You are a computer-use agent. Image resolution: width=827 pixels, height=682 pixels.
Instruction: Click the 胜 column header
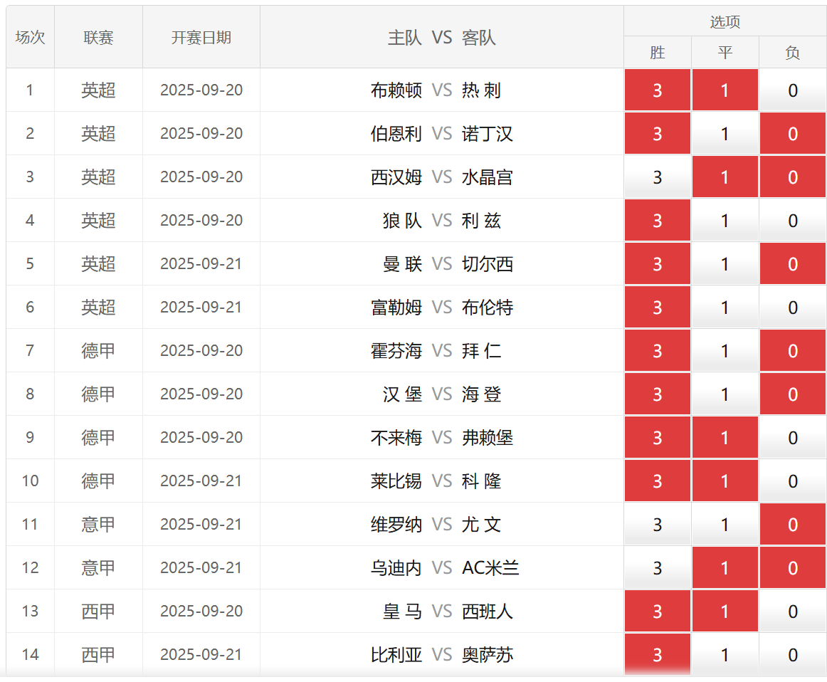(657, 53)
